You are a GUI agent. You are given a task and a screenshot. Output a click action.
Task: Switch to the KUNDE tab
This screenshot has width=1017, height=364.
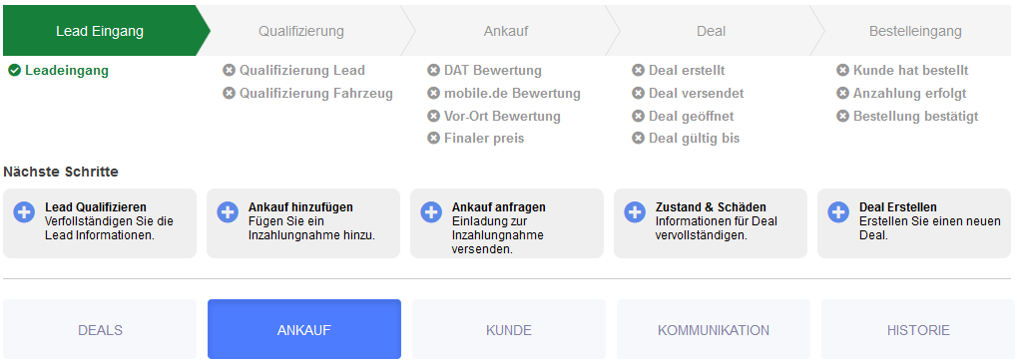[509, 330]
